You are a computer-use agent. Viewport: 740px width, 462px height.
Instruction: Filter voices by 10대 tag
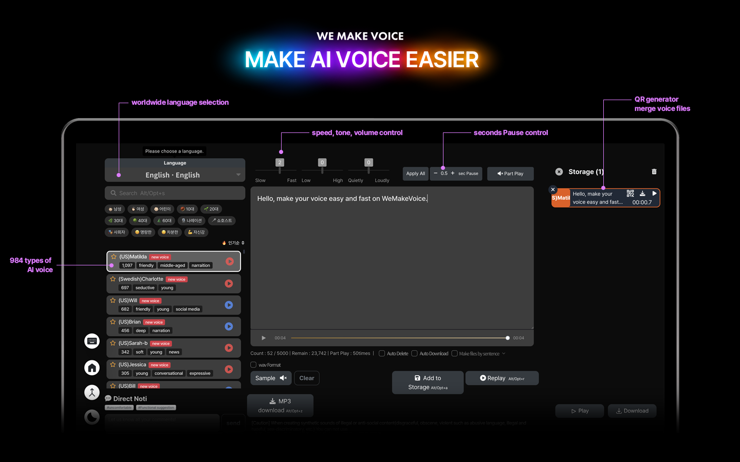coord(188,209)
